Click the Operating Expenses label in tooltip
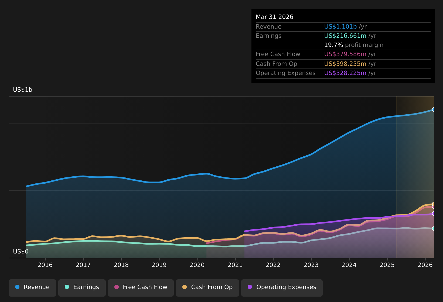The height and width of the screenshot is (302, 443). (x=285, y=73)
